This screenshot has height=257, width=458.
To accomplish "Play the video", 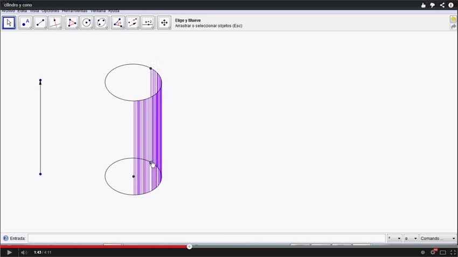I will click(x=9, y=252).
